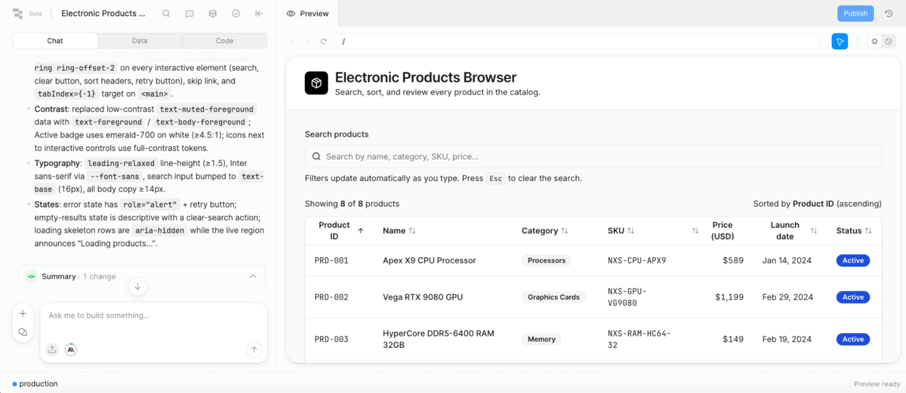Reload the preview page
This screenshot has height=393, width=906.
tap(324, 41)
